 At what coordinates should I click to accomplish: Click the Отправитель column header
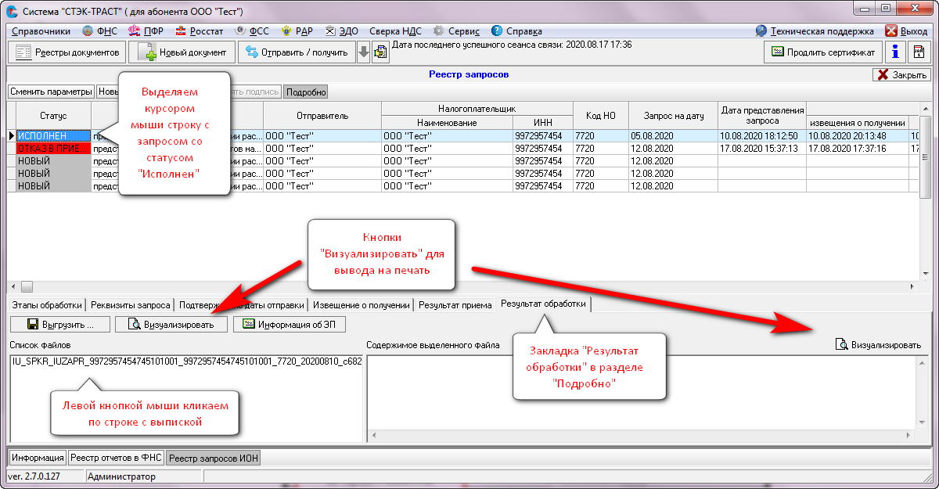(x=322, y=116)
